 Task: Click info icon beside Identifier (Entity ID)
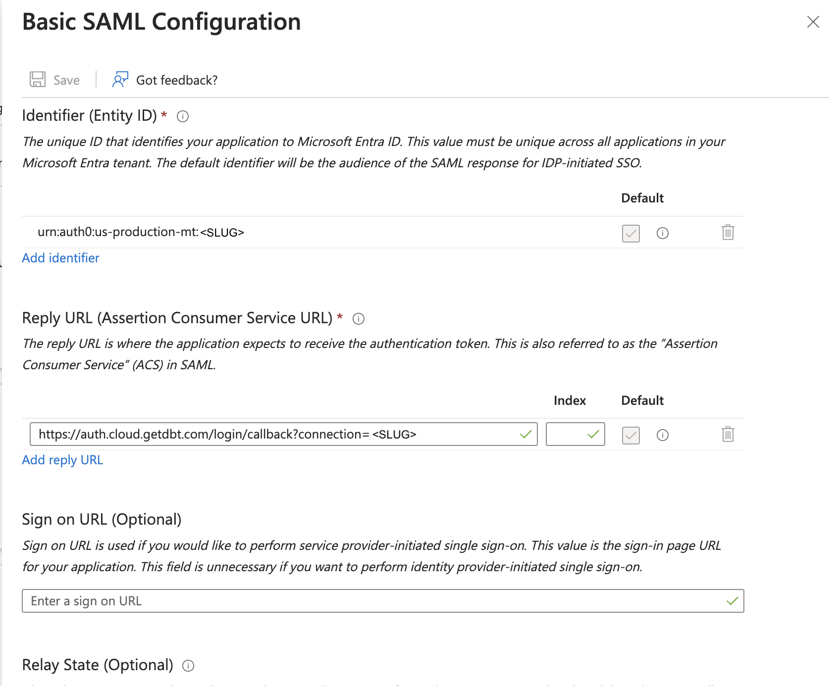182,116
